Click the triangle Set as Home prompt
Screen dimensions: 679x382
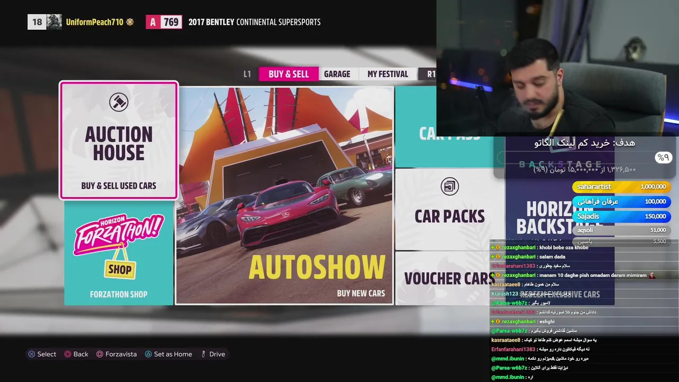tap(168, 354)
